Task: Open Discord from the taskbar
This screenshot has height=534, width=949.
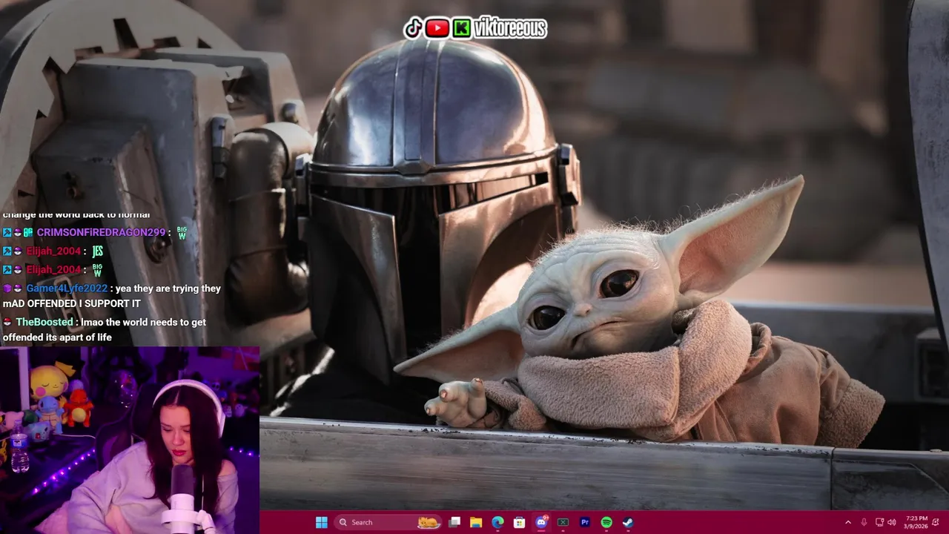Action: (541, 522)
